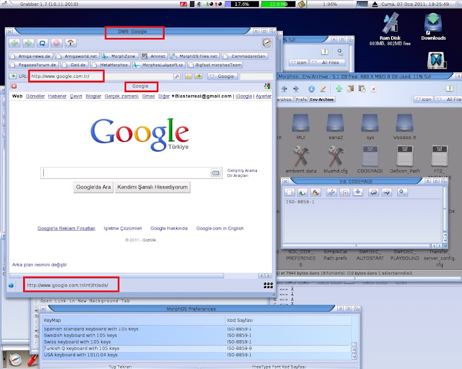Select the Env-Archive path button
Viewport: 462px width, 369px height.
pos(322,100)
